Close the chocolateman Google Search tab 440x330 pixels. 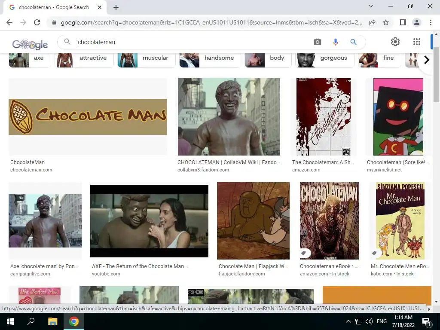[100, 8]
